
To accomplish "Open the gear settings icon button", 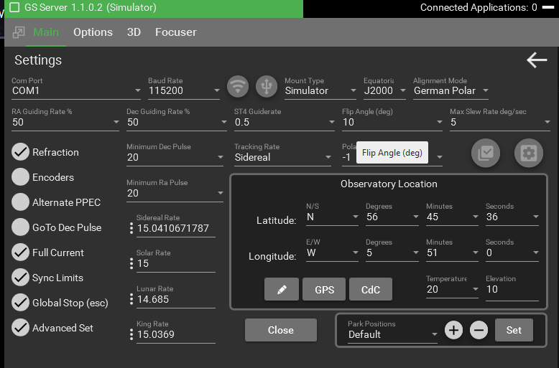I will (x=529, y=153).
